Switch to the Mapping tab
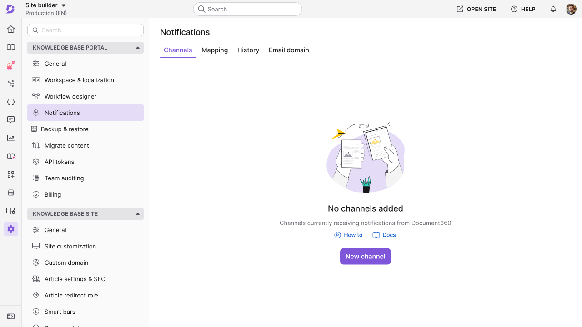The width and height of the screenshot is (582, 327). click(215, 50)
